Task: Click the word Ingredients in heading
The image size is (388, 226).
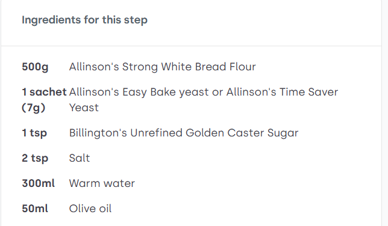Action: tap(51, 20)
